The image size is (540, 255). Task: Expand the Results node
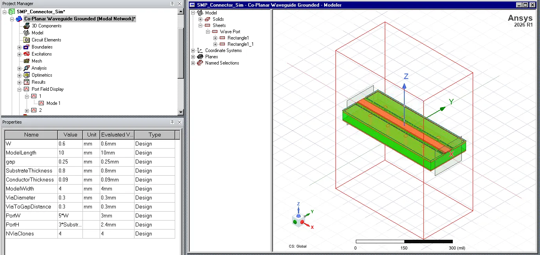(20, 82)
